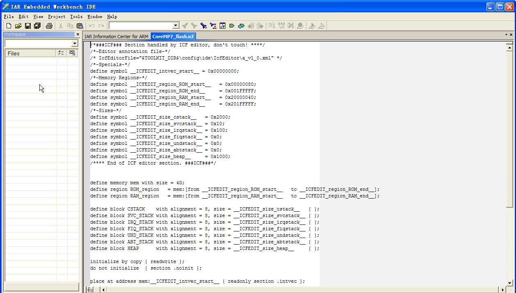Viewport: 516px width, 293px height.
Task: Click the Open file folder icon
Action: [18, 26]
